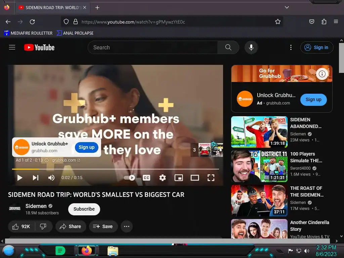Open the Pocket save icon
344x258 pixels.
coord(312,22)
